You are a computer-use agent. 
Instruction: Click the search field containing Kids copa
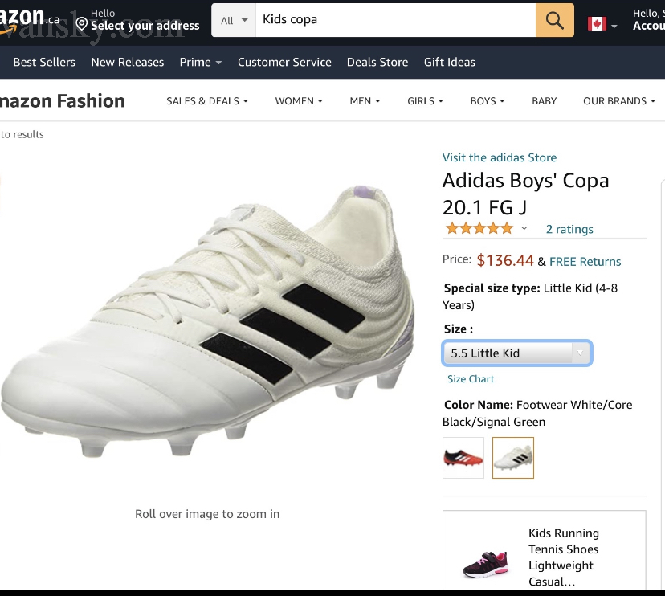coord(395,20)
